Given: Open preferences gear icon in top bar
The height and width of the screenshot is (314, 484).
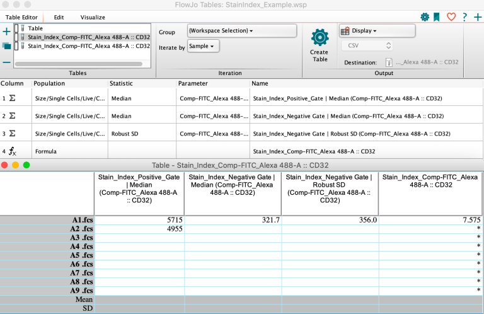Looking at the screenshot, I should click(x=424, y=17).
